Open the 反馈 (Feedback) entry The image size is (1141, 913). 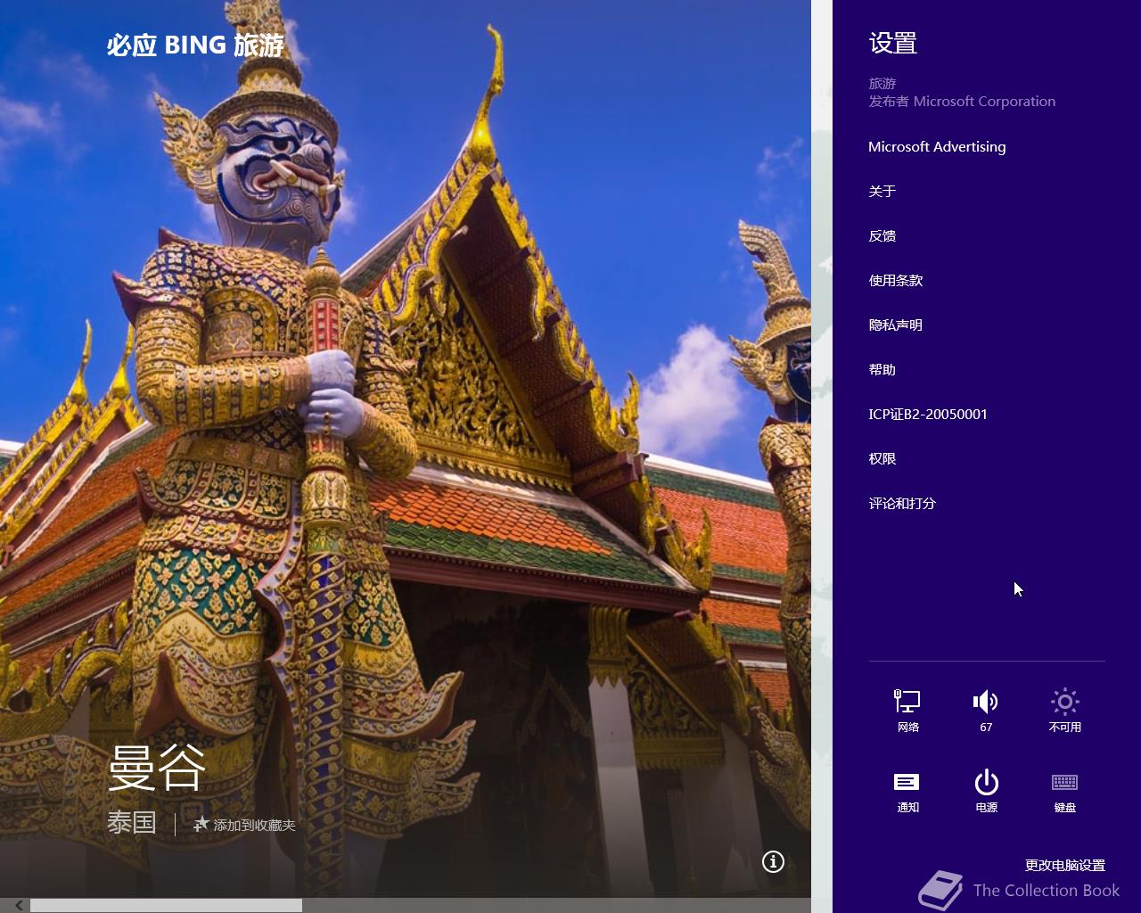882,235
